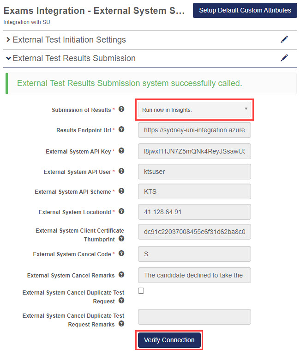This screenshot has height=351, width=300.
Task: Click the Client Certificate Thumbprint field
Action: 194,232
